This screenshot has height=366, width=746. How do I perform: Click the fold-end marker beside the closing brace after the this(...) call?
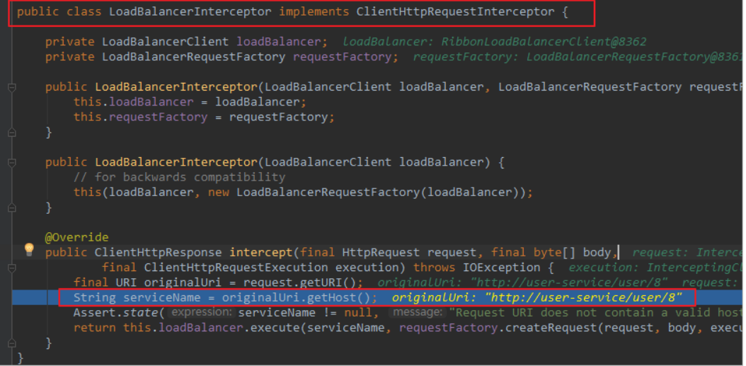(12, 208)
